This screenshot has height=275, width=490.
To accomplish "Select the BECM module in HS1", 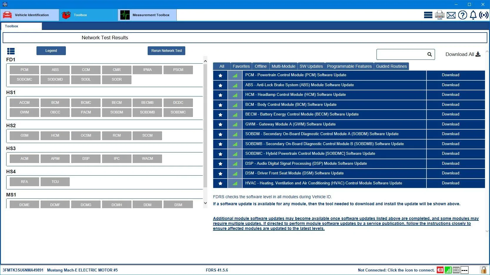I will [117, 103].
